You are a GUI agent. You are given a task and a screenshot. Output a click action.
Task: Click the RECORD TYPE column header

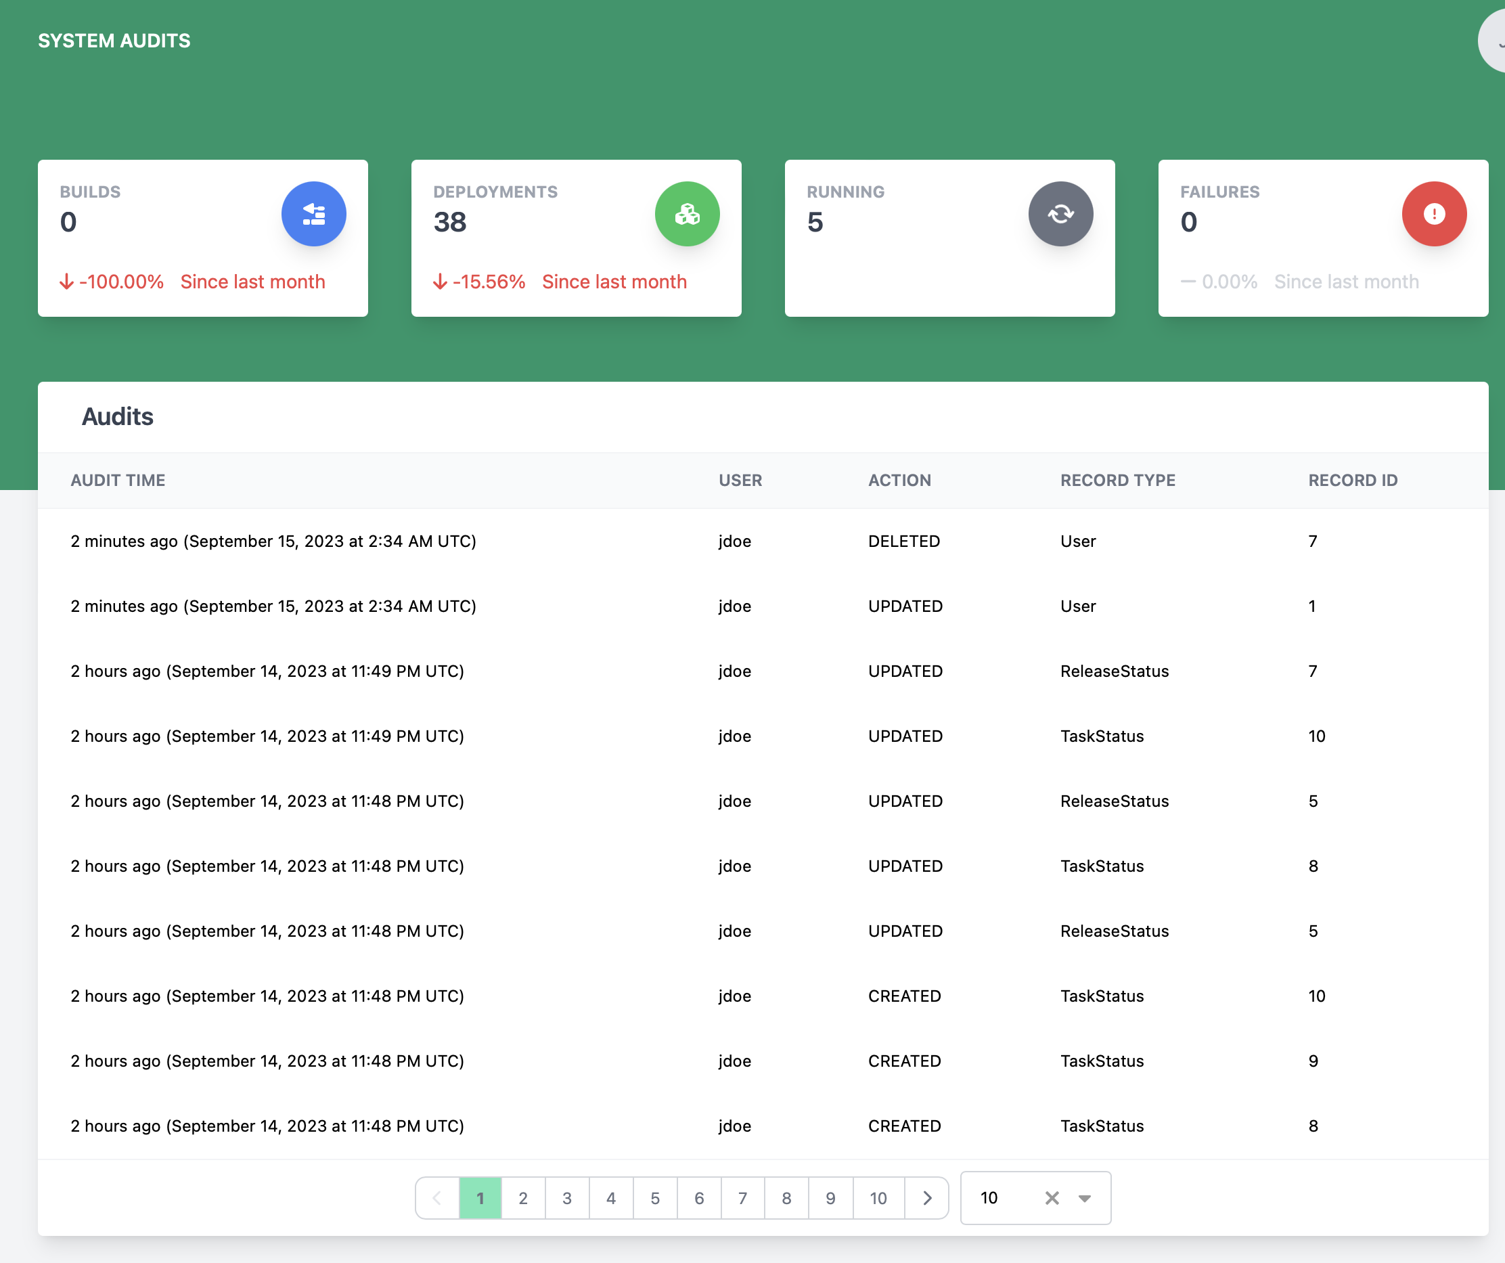click(x=1117, y=481)
